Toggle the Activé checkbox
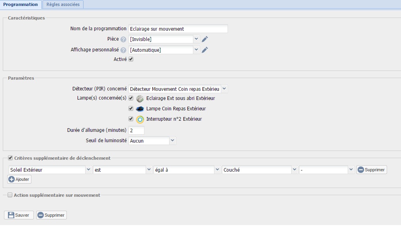401x235 pixels. pyautogui.click(x=131, y=59)
